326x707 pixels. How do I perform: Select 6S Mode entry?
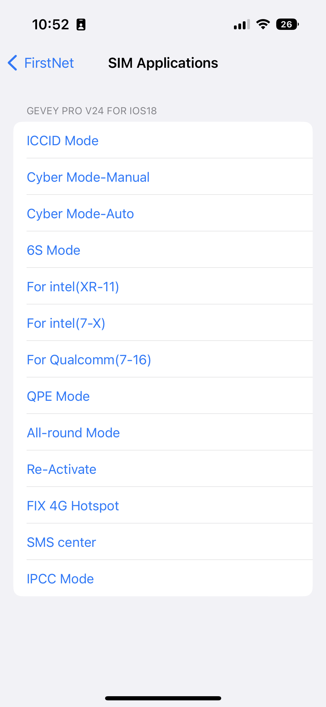click(54, 250)
